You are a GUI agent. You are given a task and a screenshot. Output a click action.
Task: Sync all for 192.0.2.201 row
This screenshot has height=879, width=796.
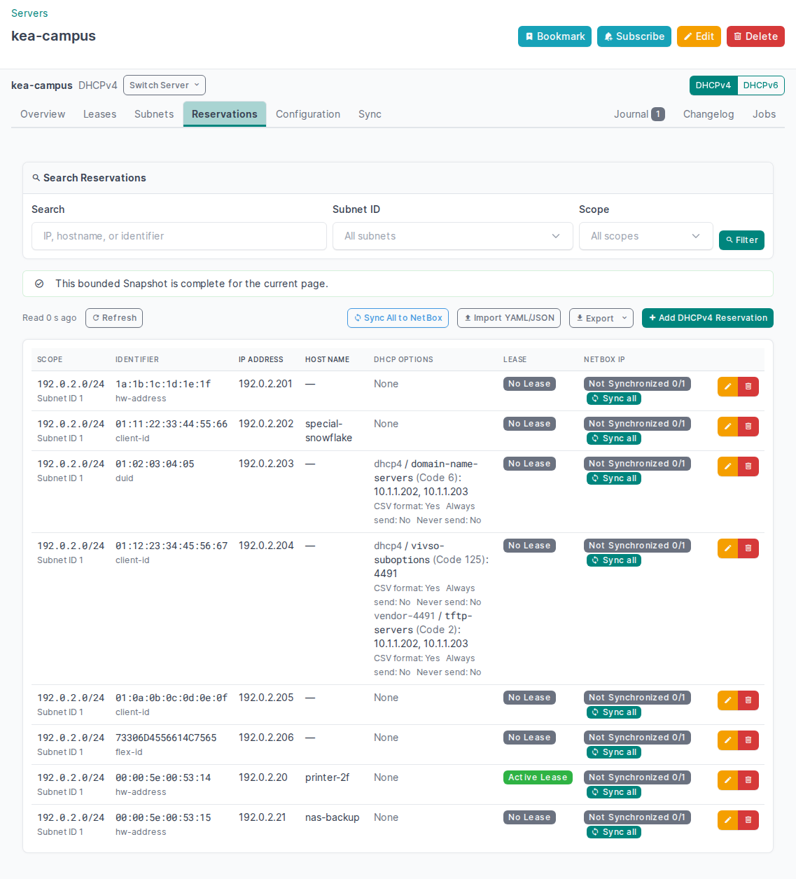click(x=614, y=399)
